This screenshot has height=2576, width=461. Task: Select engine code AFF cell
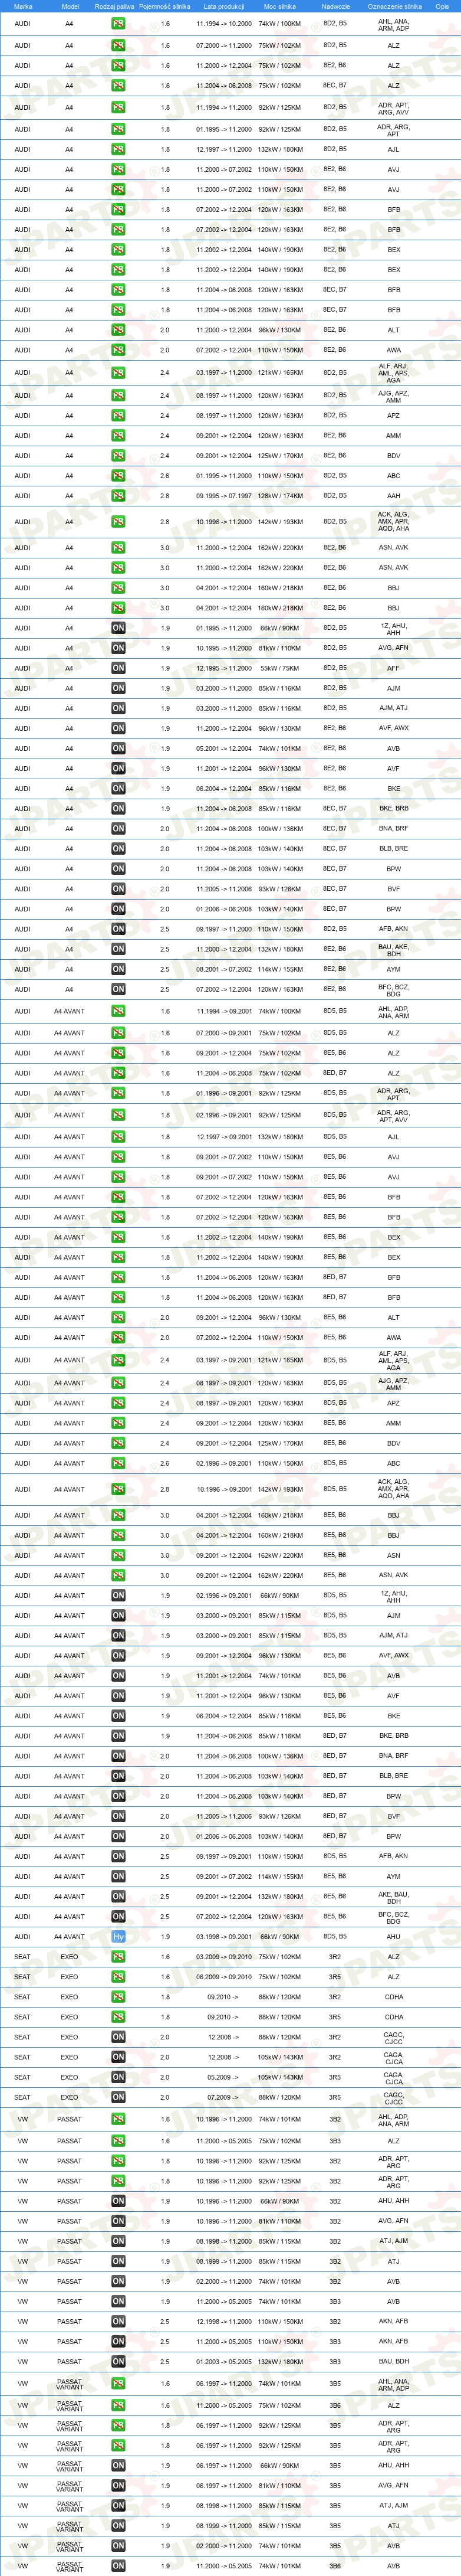tap(393, 668)
